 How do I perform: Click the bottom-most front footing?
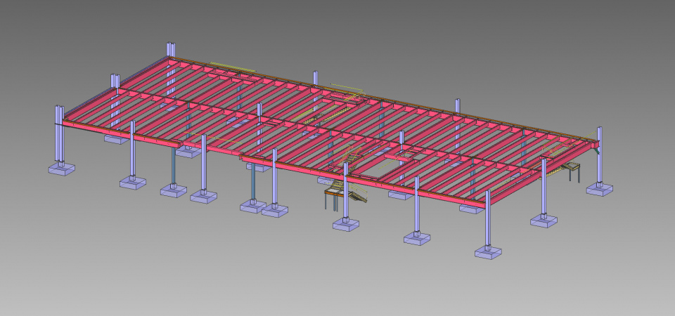coord(488,252)
